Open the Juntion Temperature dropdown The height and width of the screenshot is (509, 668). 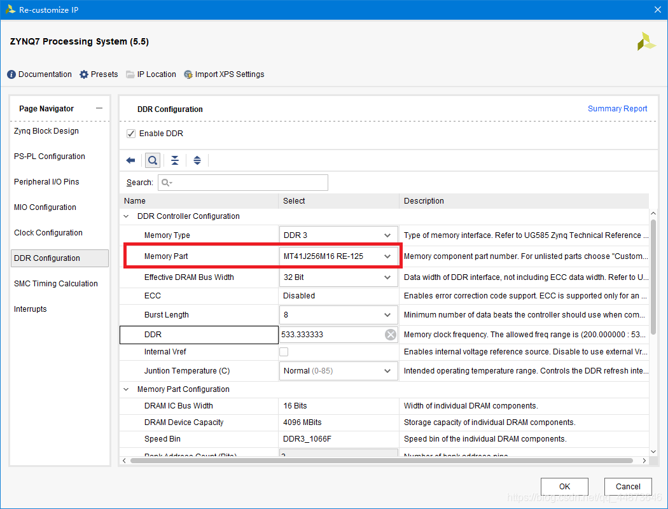click(338, 371)
